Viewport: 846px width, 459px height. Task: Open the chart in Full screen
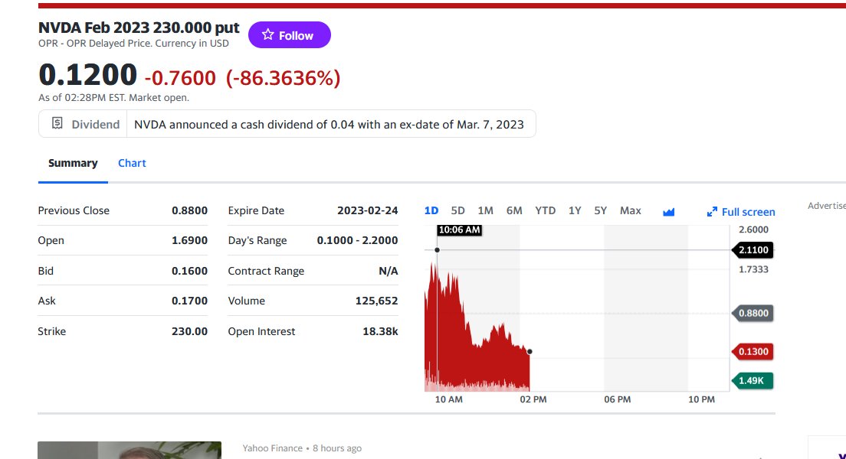(x=741, y=212)
